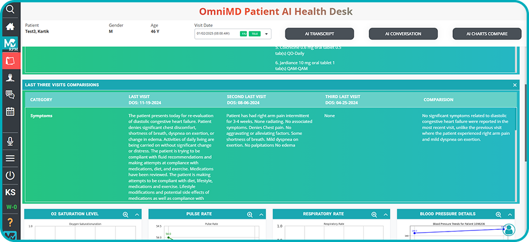The image size is (529, 242).
Task: Open the MV RPM module icon
Action: (x=10, y=44)
